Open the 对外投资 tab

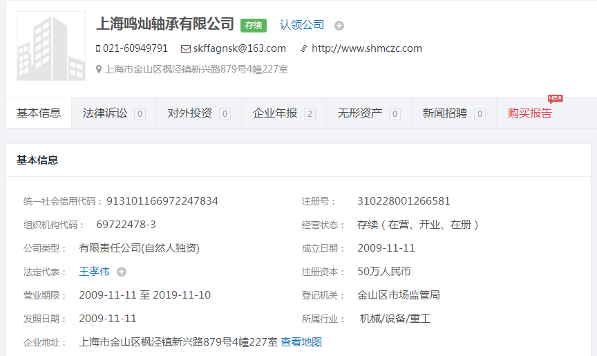199,113
